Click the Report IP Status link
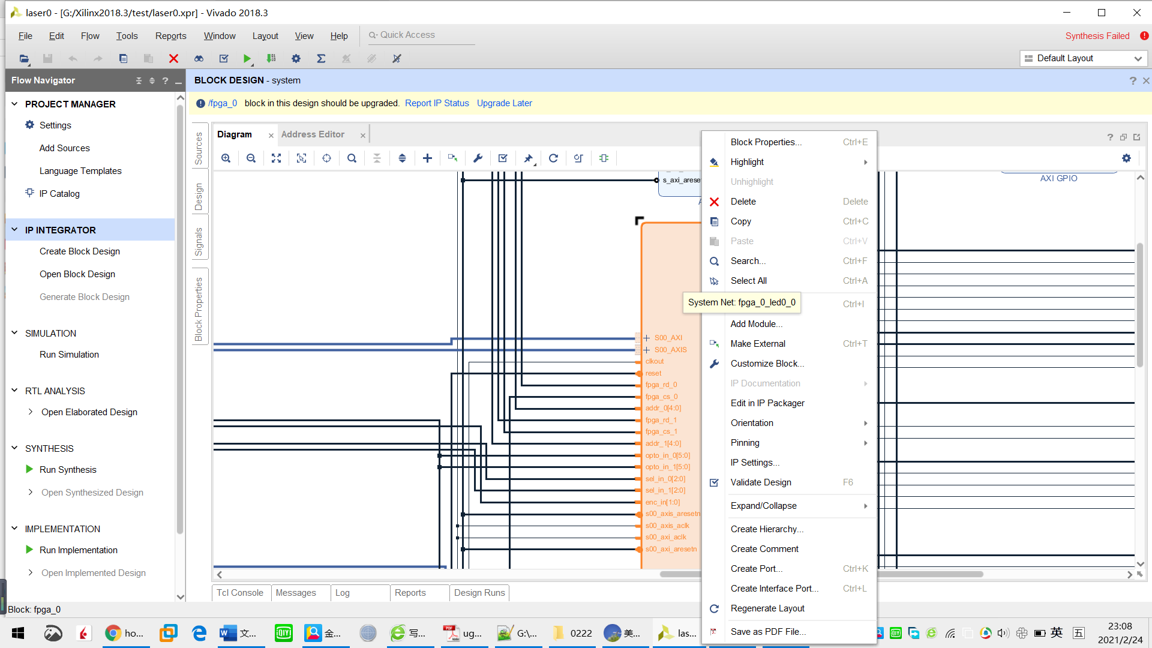The image size is (1152, 648). coord(437,103)
